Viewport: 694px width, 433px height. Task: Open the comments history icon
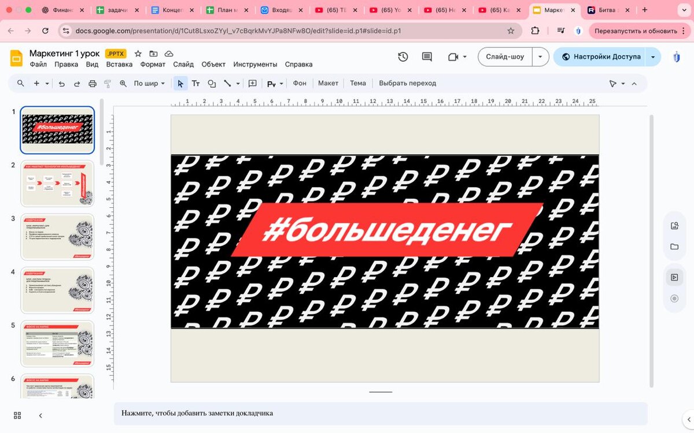click(427, 57)
